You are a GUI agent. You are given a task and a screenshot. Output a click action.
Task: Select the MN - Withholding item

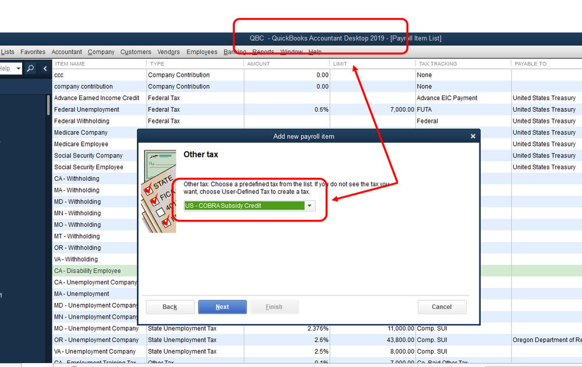pos(77,213)
